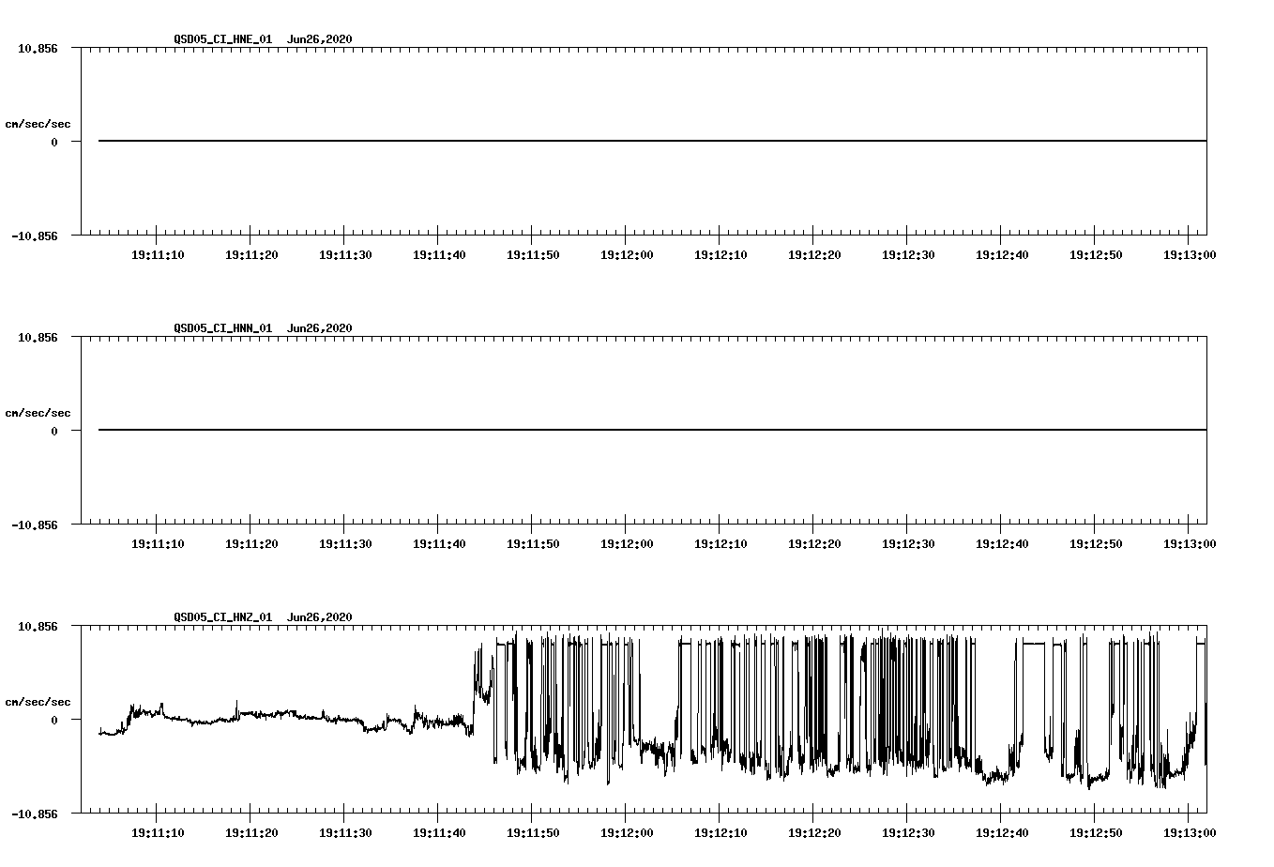Click the cm/sec/sec unit label on HNN chart
This screenshot has width=1274, height=867.
point(38,413)
